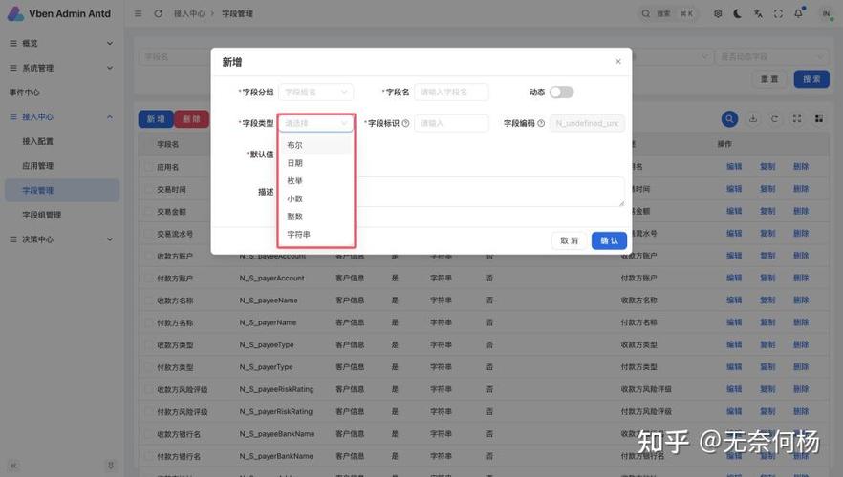Image resolution: width=843 pixels, height=477 pixels.
Task: Open the notifications bell icon
Action: tap(798, 13)
